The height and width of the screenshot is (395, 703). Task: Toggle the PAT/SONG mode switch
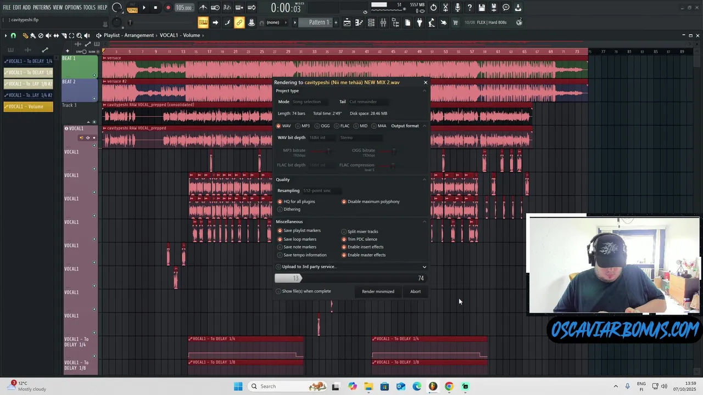tap(132, 8)
